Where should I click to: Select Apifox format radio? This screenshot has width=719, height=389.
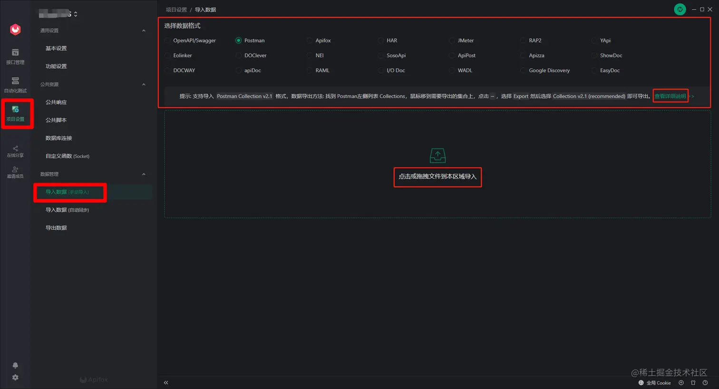tap(310, 40)
